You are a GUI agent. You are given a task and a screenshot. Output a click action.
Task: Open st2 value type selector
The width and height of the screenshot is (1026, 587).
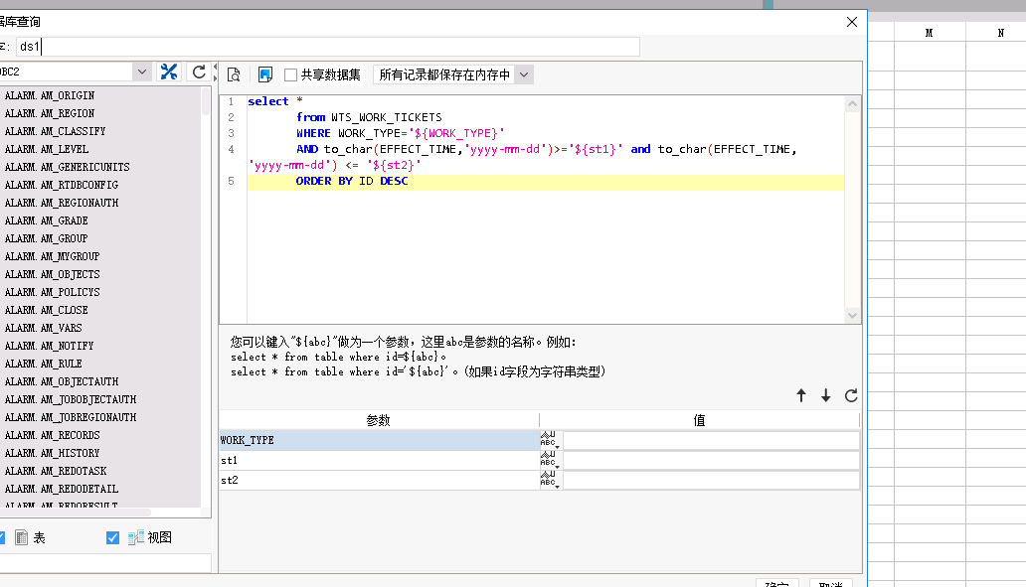[x=550, y=480]
